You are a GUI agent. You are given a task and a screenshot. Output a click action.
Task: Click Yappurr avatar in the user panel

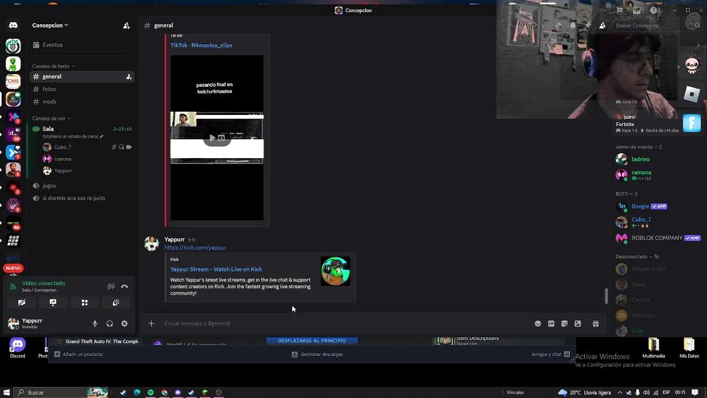(x=13, y=323)
